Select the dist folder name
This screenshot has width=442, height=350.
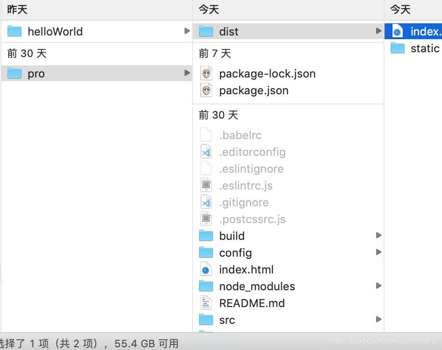228,32
